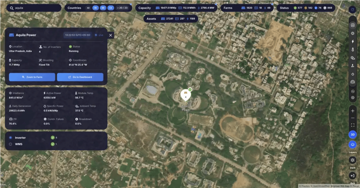Click the PR value 70.8%

pos(13,124)
